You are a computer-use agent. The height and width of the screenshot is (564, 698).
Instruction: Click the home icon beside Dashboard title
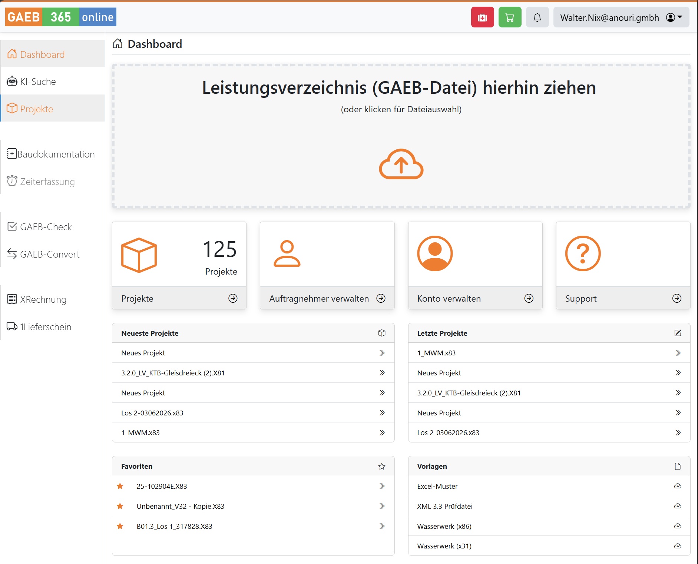pos(118,44)
